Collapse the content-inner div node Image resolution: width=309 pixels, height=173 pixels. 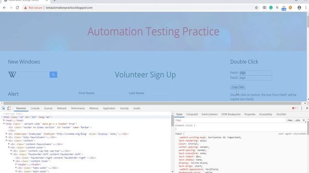pyautogui.click(x=14, y=161)
